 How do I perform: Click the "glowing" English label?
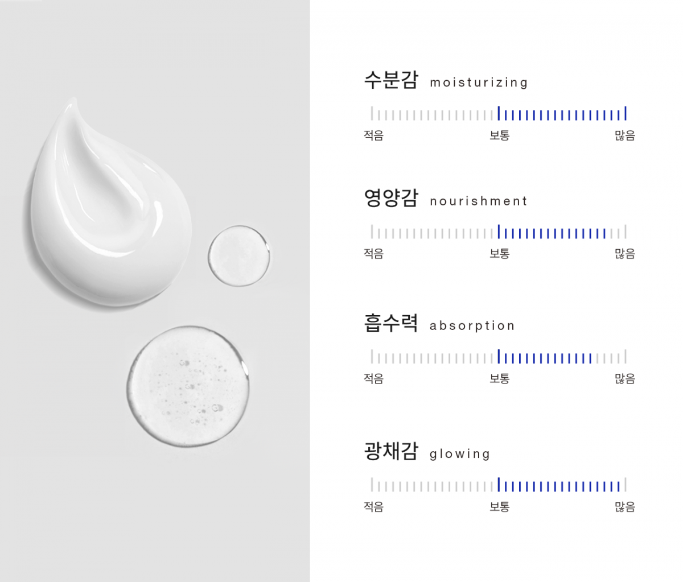pyautogui.click(x=459, y=454)
